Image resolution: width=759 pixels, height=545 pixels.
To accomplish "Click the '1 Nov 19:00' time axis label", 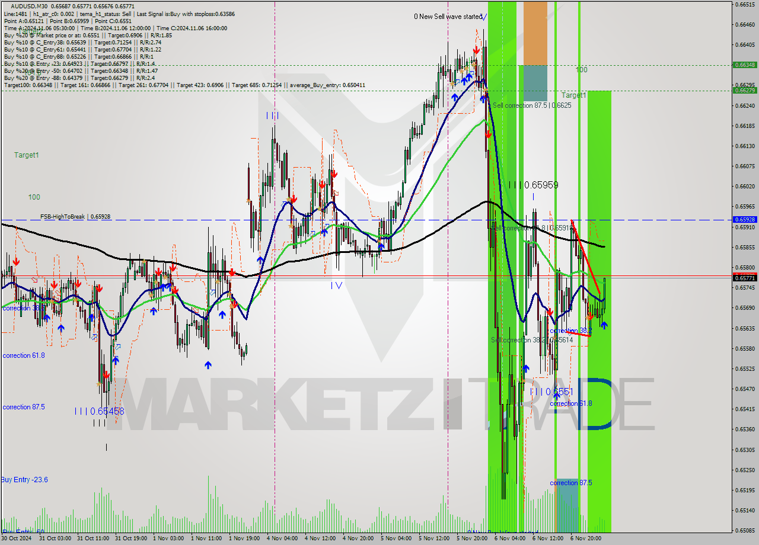I will point(244,538).
